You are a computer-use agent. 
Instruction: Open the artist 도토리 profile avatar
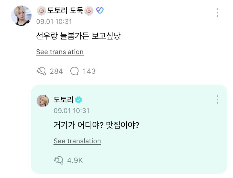43,101
